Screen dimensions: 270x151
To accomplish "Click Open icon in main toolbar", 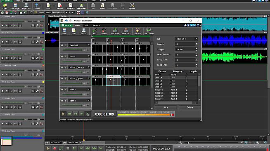I will (x=5, y=6).
